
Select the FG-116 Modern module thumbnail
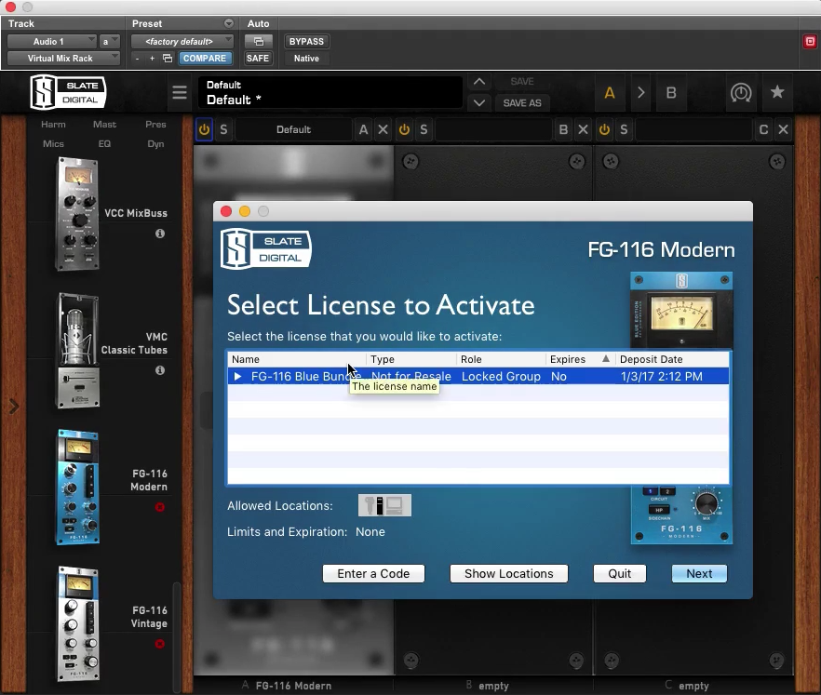pos(78,488)
